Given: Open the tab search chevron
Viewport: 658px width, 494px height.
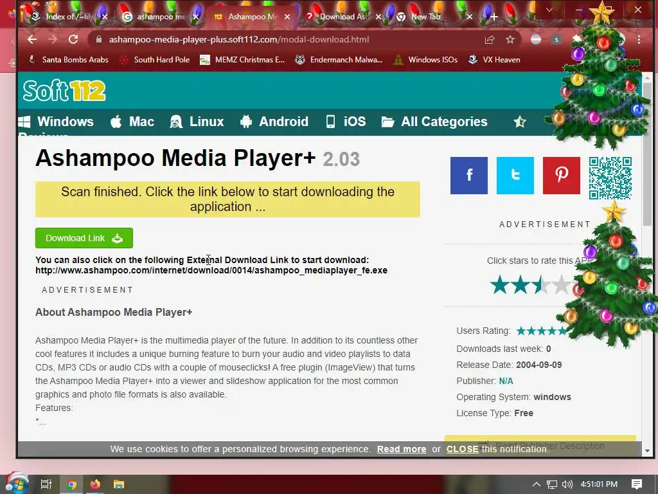Looking at the screenshot, I should 549,9.
